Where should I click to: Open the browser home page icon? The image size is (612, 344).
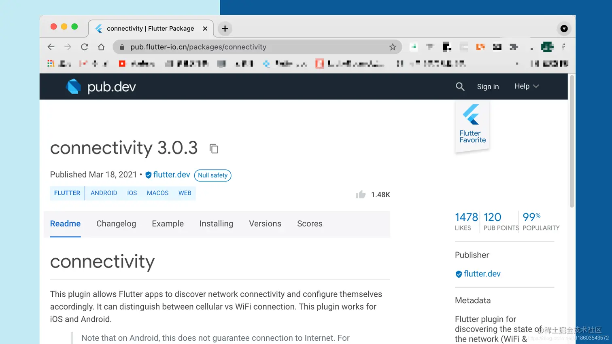[101, 47]
